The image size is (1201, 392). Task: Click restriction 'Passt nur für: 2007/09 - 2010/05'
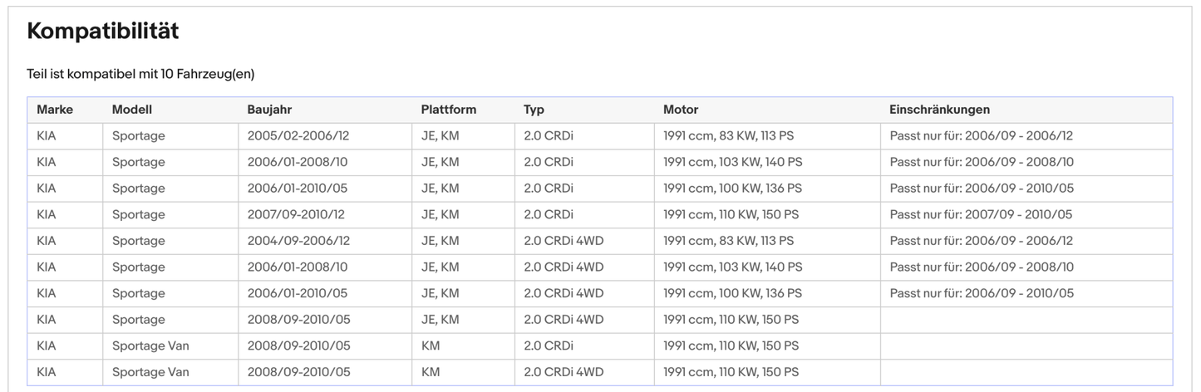(981, 214)
